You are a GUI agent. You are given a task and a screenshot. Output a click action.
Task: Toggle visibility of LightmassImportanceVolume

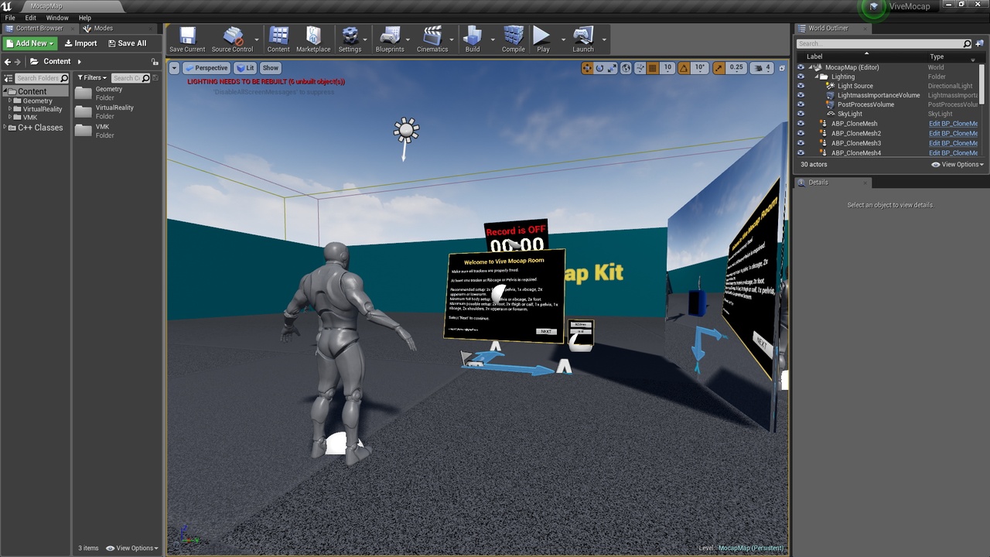coord(801,95)
